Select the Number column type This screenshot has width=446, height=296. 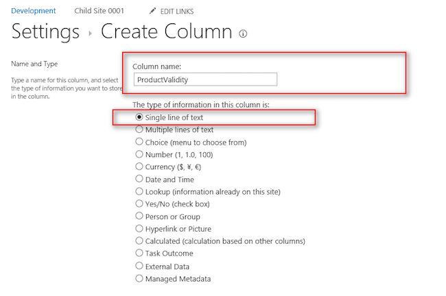click(140, 154)
